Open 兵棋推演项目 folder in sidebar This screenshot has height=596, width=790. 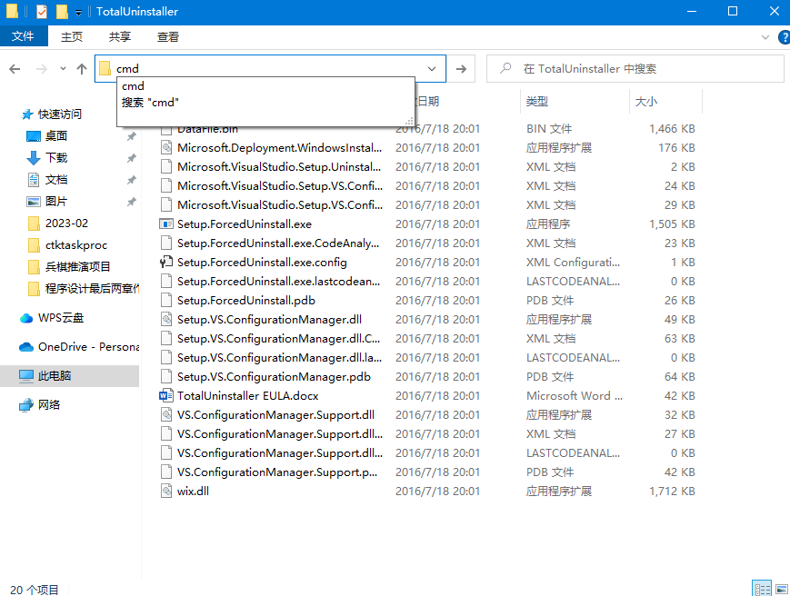point(77,267)
